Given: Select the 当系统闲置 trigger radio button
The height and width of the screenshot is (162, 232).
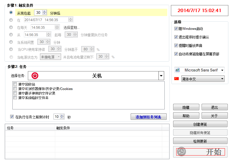Looking at the screenshot, I should tap(11, 42).
